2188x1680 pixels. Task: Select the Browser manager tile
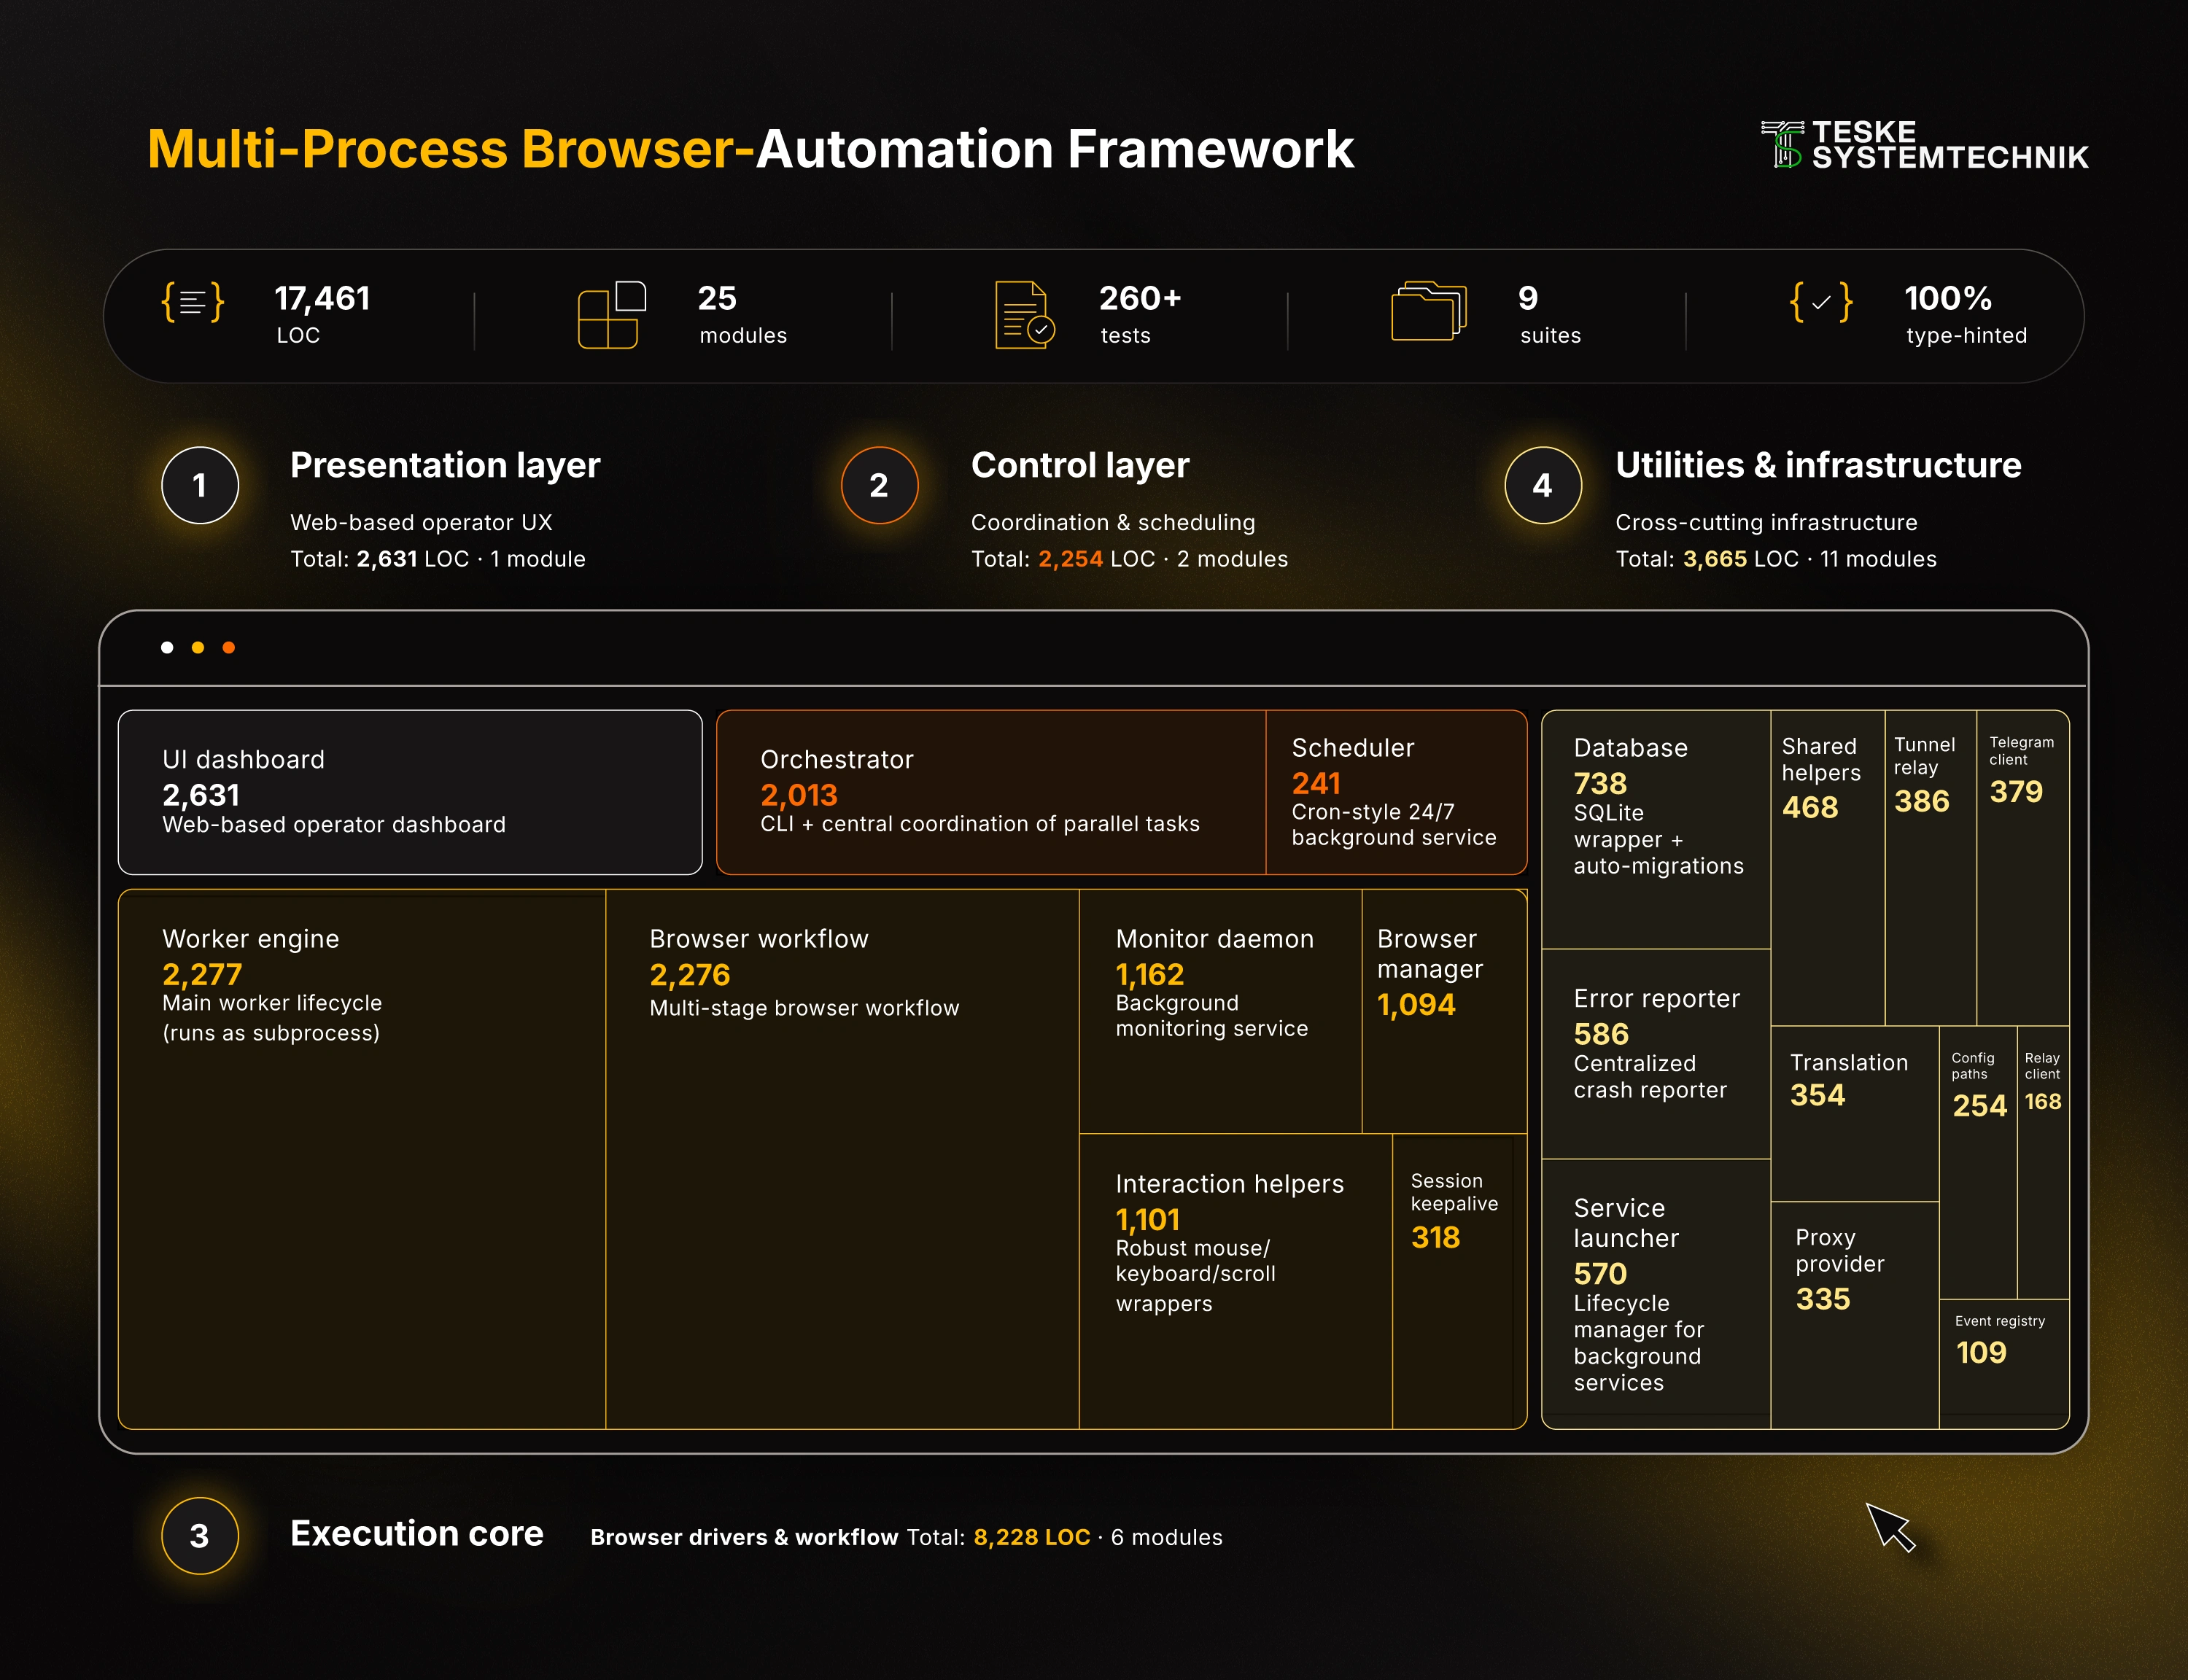click(1444, 1011)
